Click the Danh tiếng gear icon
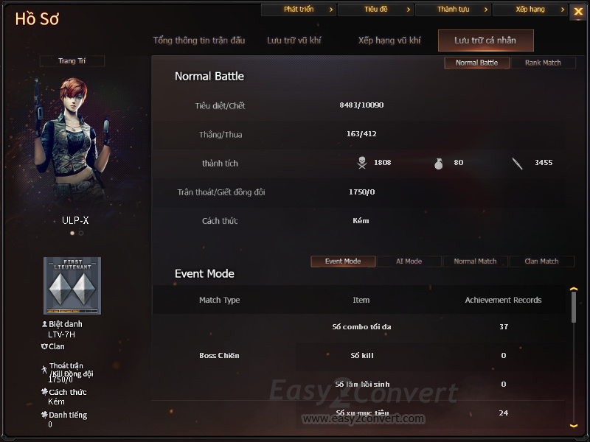 click(x=44, y=415)
